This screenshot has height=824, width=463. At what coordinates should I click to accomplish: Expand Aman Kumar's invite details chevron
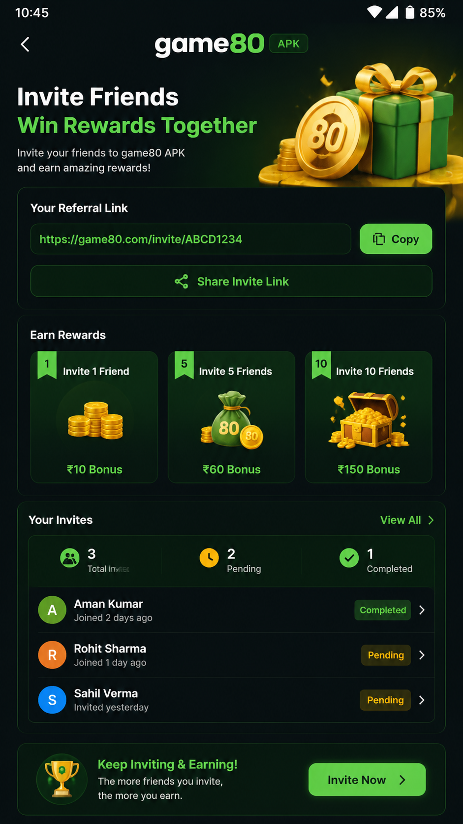422,610
